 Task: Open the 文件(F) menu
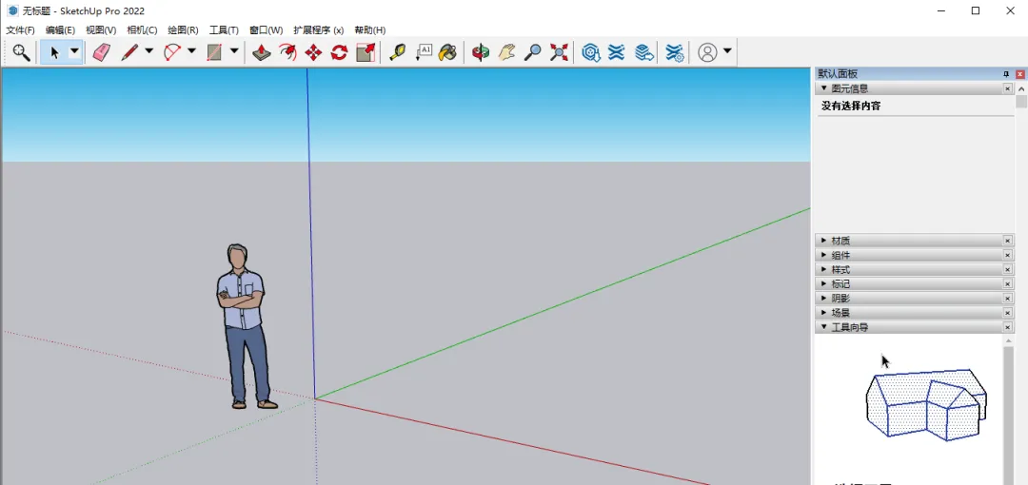point(20,30)
